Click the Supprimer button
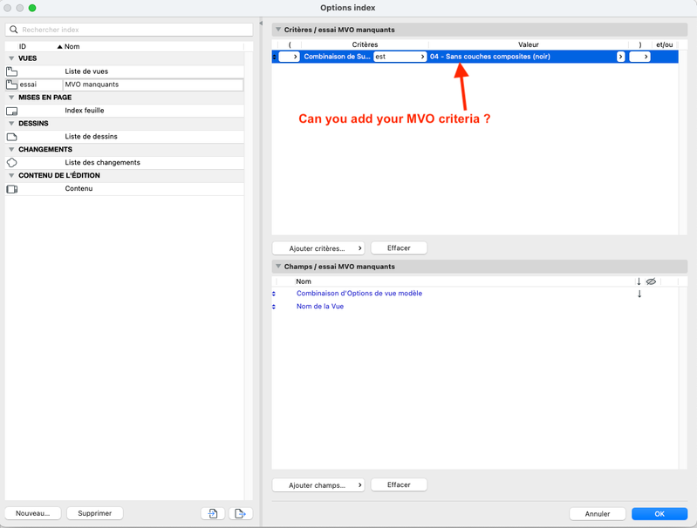697x528 pixels. (x=95, y=513)
